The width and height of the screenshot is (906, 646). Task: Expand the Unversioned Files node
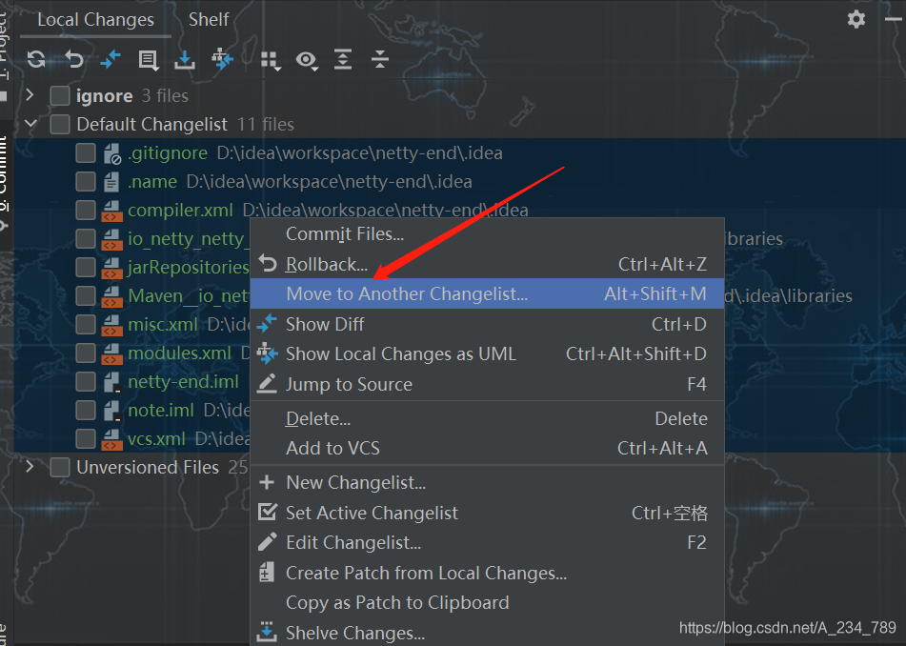pos(29,467)
